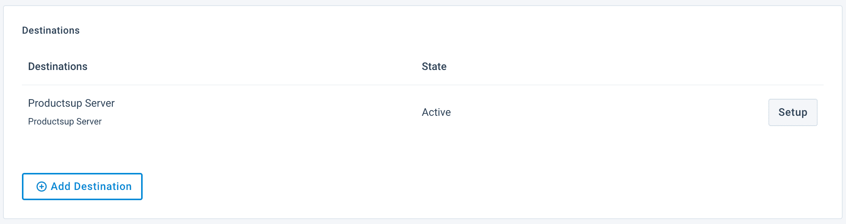This screenshot has height=224, width=846.
Task: Click the smaller Productsup Server subtitle
Action: click(65, 121)
